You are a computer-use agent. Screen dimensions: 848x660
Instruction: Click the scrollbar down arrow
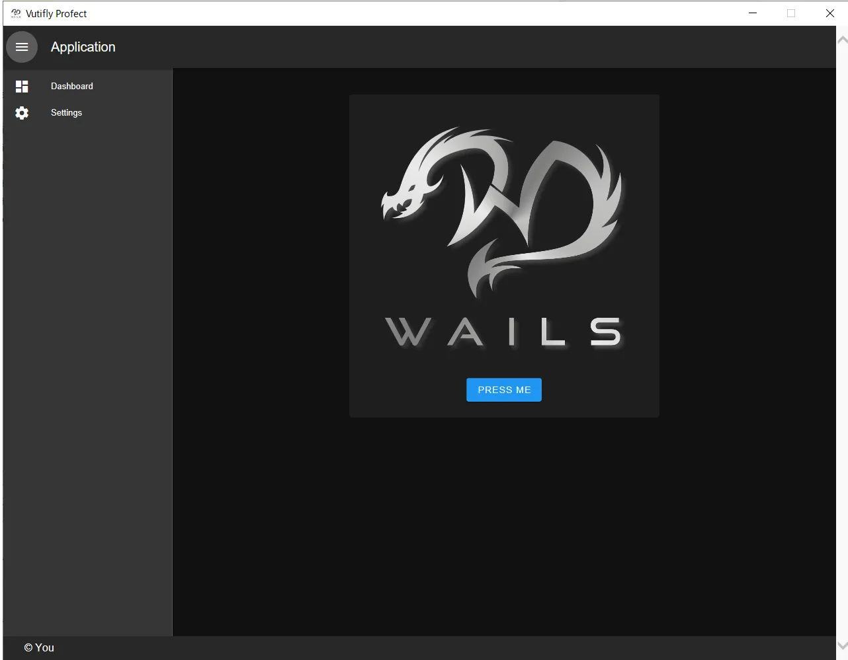pos(842,645)
